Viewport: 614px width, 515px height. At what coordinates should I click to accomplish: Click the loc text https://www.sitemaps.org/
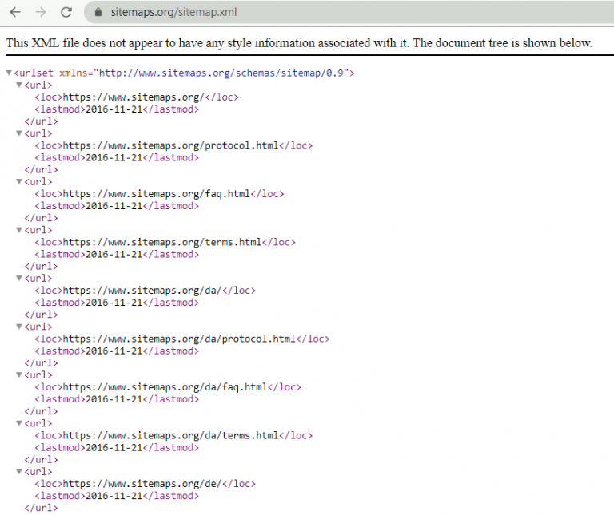pos(134,97)
